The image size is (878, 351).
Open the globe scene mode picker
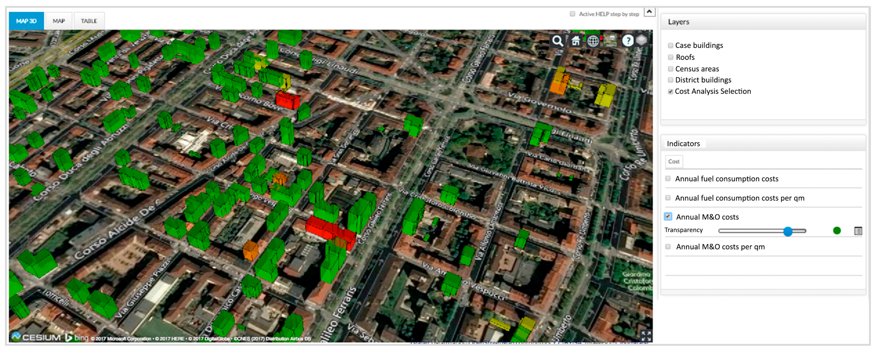(593, 41)
